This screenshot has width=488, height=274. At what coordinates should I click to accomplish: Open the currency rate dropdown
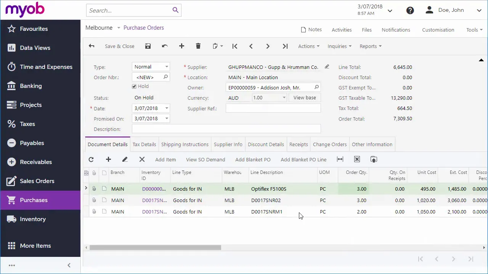284,98
